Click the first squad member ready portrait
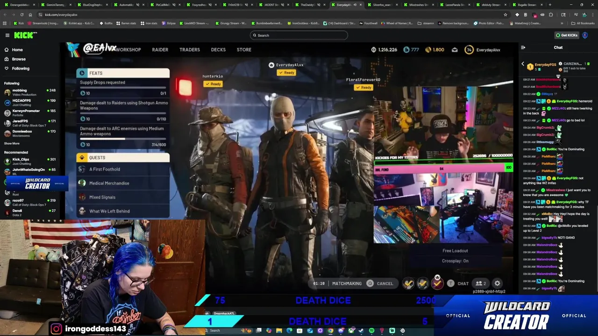 tap(409, 283)
